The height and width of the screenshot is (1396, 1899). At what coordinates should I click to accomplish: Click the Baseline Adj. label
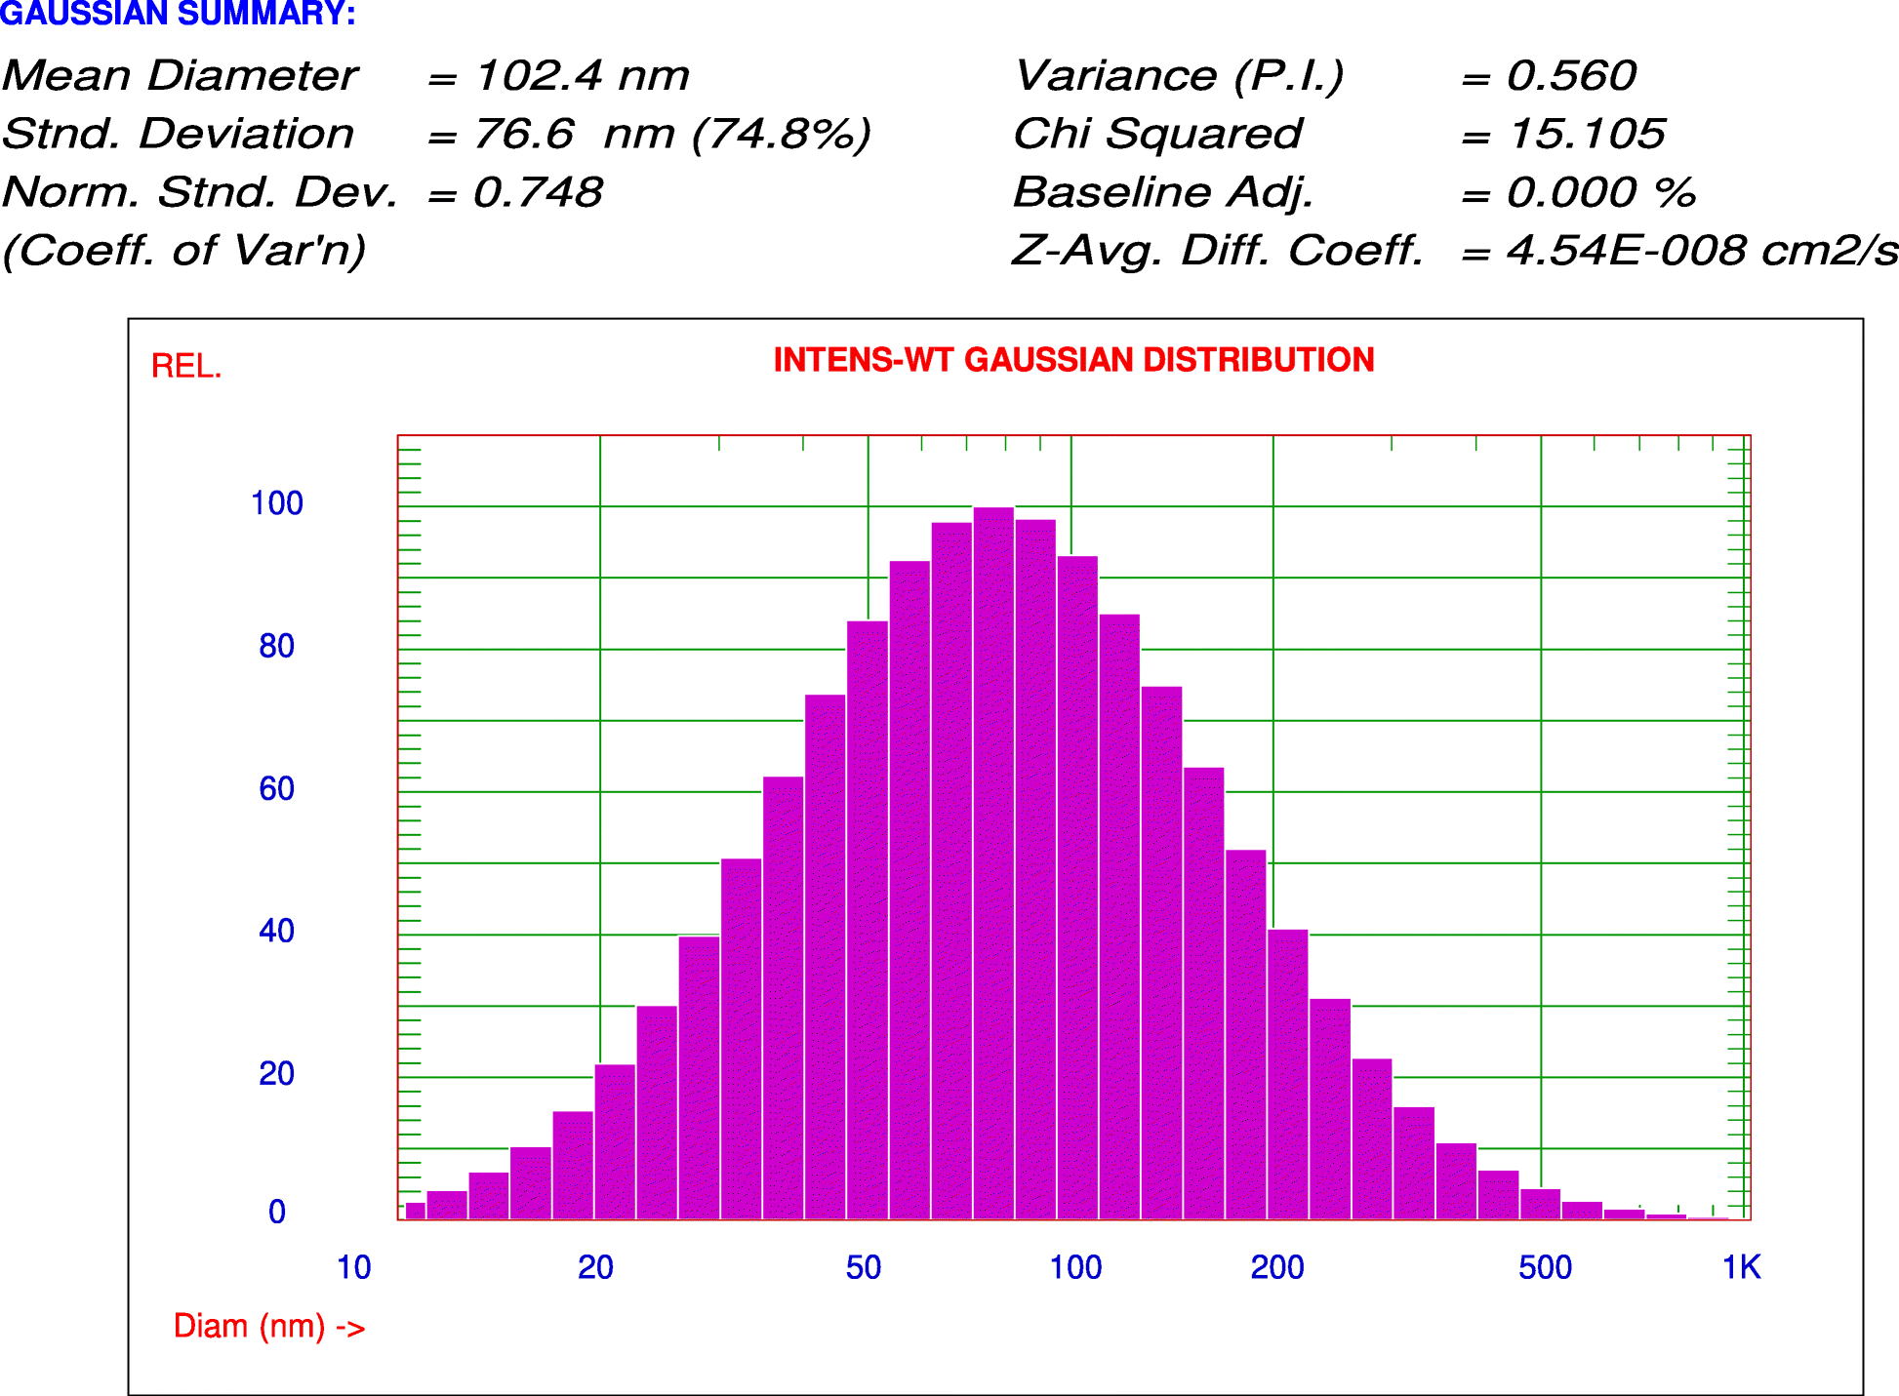pos(1163,193)
